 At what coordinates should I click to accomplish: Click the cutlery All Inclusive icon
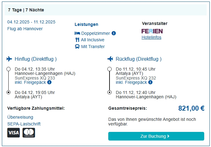point(77,40)
